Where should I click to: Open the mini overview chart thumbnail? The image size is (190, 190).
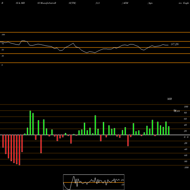coord(94,182)
